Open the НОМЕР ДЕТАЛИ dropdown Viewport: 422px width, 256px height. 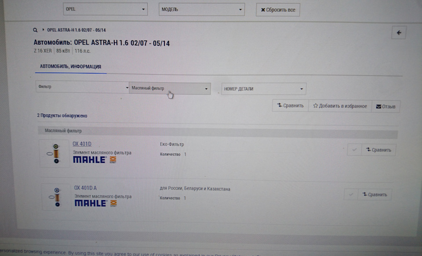click(264, 89)
